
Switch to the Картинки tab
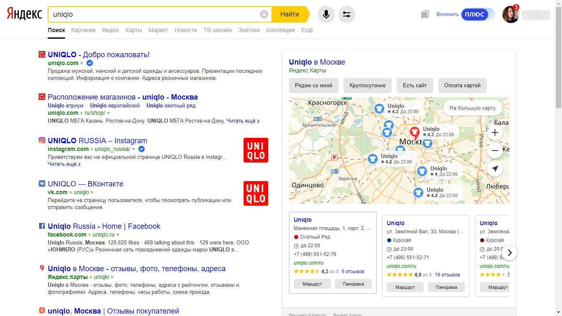coord(83,30)
